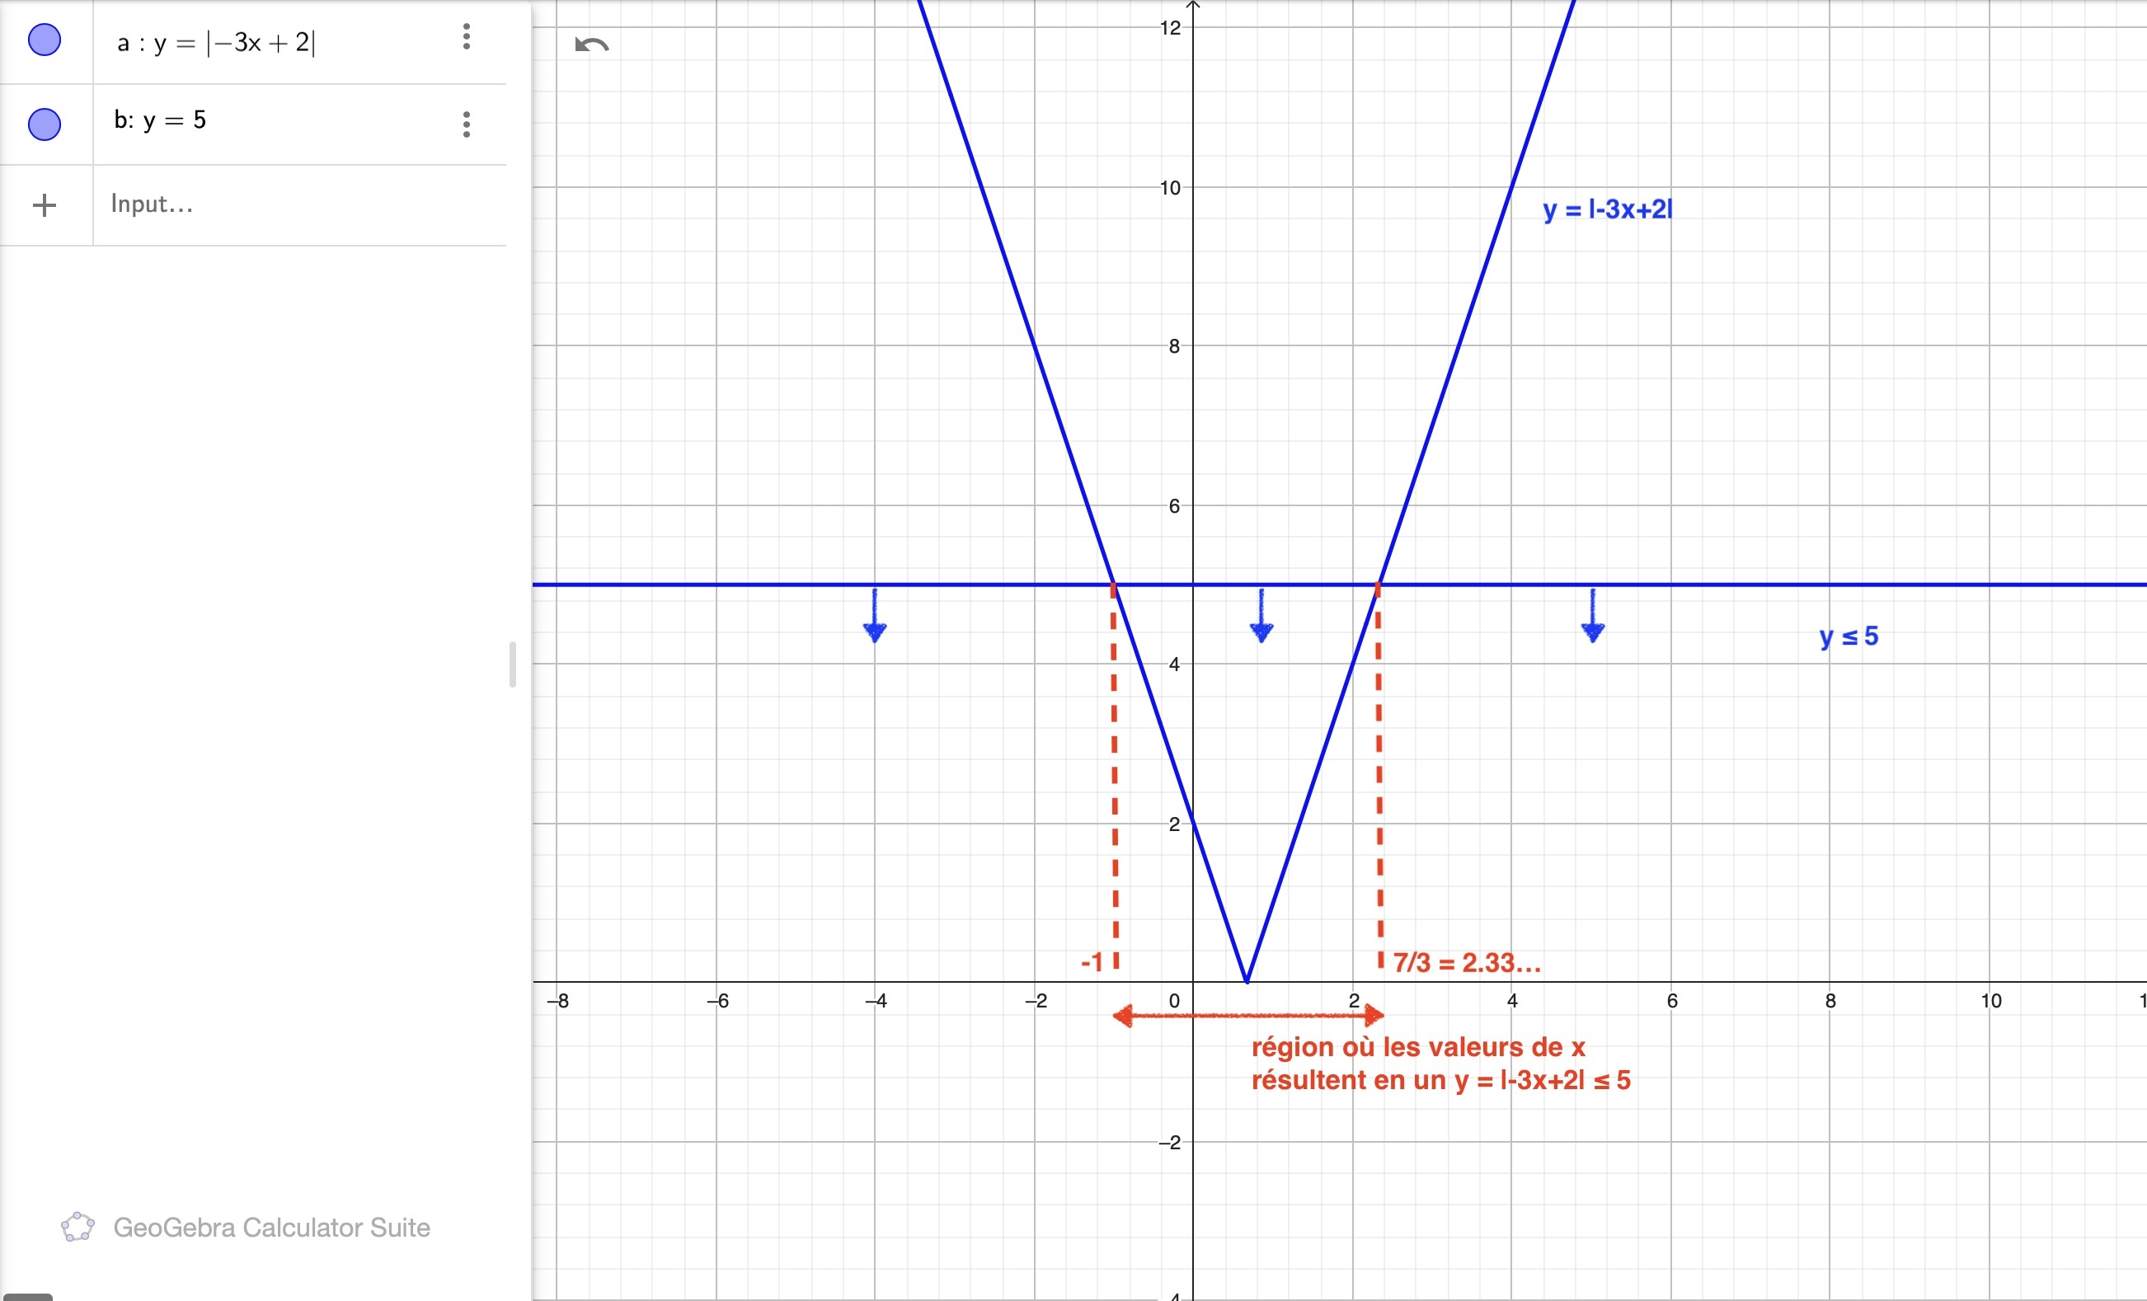Click the blue label y = |-3x+2| on graph
Screen dimensions: 2147x1301
[x=1608, y=210]
